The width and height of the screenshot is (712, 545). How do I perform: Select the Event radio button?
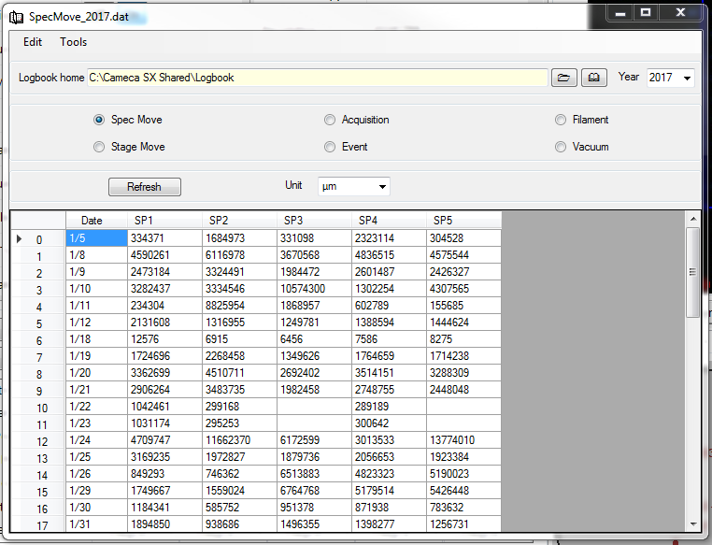pos(330,147)
